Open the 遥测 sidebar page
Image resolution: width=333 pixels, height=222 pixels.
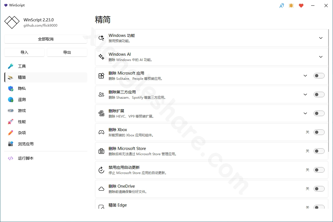point(46,99)
